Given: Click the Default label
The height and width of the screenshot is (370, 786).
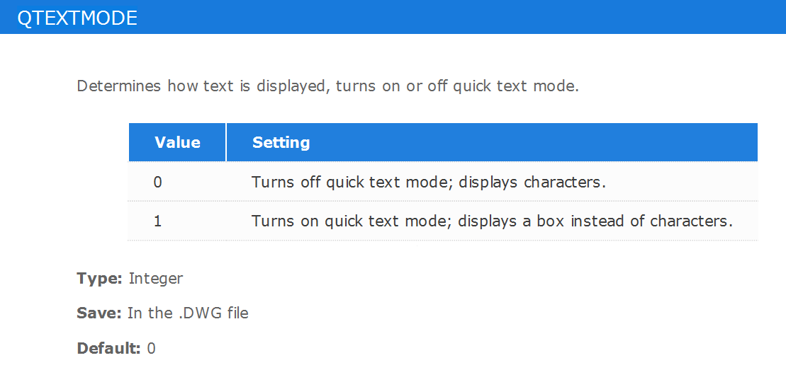Looking at the screenshot, I should [x=108, y=349].
